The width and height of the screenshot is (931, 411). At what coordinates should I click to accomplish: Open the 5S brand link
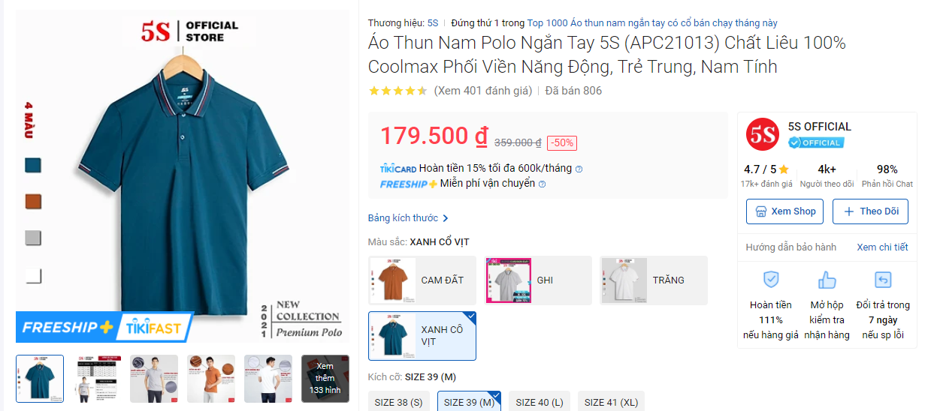click(433, 23)
